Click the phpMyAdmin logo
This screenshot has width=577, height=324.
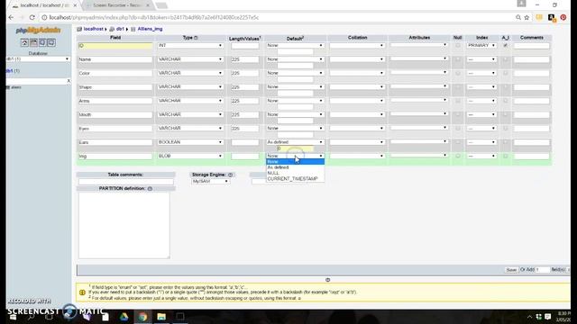[38, 31]
